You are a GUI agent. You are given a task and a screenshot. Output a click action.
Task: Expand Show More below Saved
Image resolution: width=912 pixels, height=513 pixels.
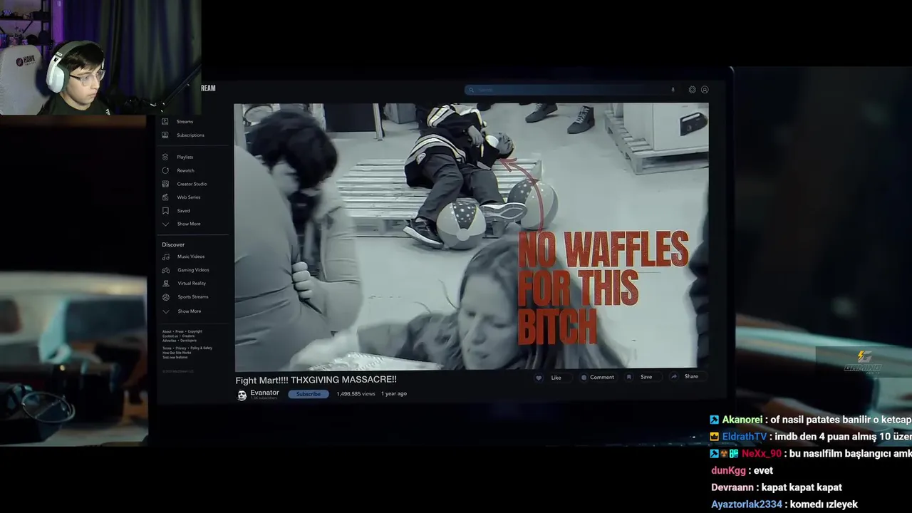coord(182,224)
